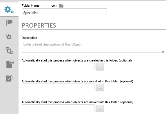The width and height of the screenshot is (166, 114).
Task: Select the overlapping squares sidebar icon
Action: point(9,50)
